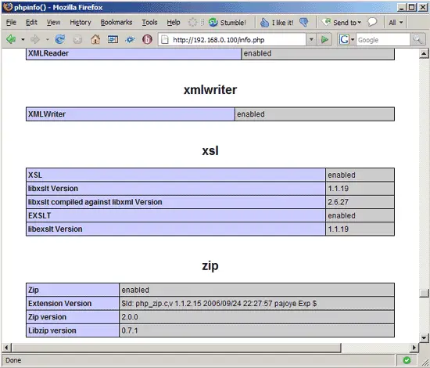The width and height of the screenshot is (430, 368).
Task: Click the green status bar security icon
Action: coord(407,360)
